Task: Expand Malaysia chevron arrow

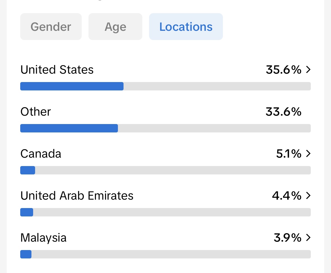Action: 309,237
